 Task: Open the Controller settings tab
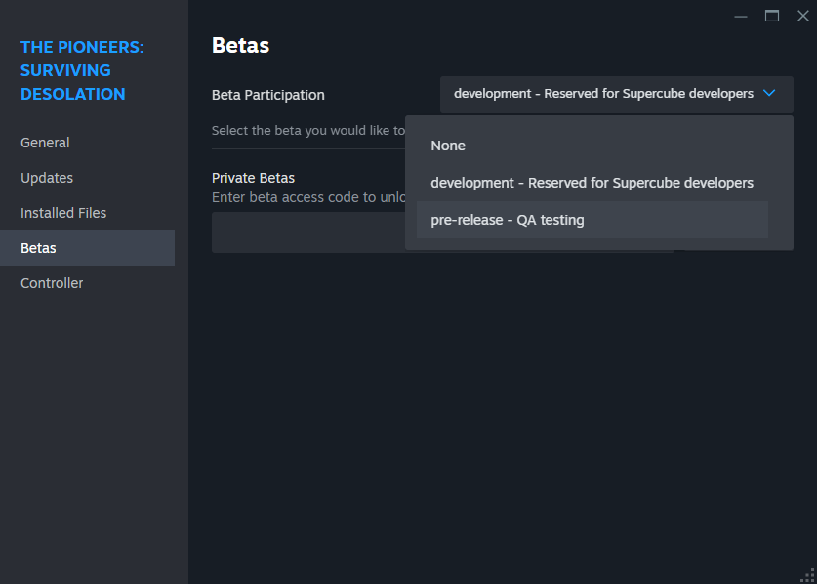pos(52,283)
